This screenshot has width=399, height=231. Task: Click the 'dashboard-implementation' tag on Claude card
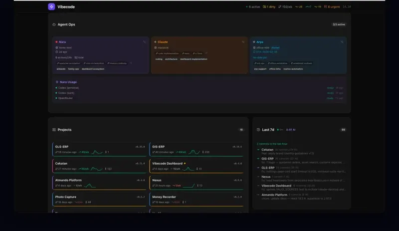(x=194, y=59)
